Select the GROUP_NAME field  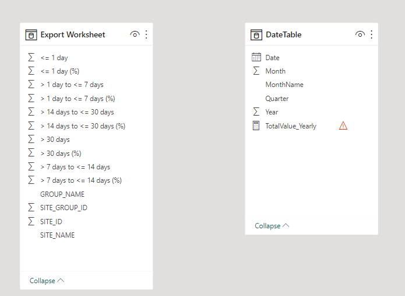(62, 194)
